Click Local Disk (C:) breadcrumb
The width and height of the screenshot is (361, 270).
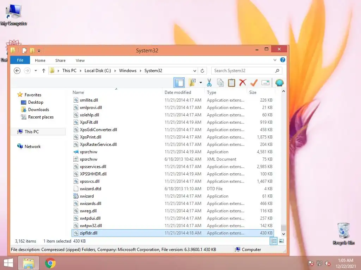[98, 70]
